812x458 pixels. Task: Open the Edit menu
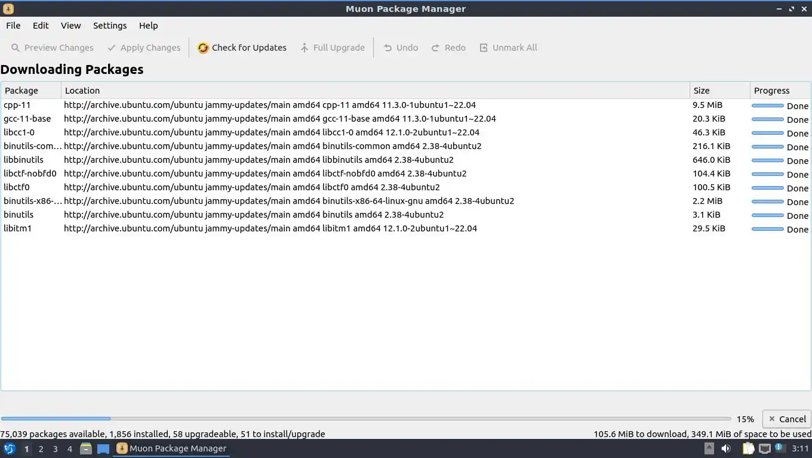[41, 26]
